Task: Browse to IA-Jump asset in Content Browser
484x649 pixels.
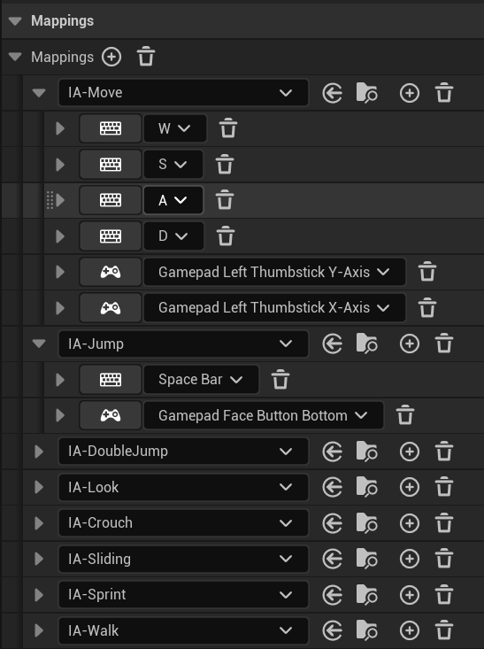Action: (367, 344)
